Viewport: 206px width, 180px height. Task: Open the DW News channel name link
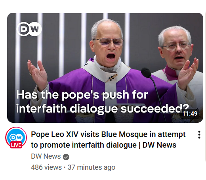tap(46, 156)
